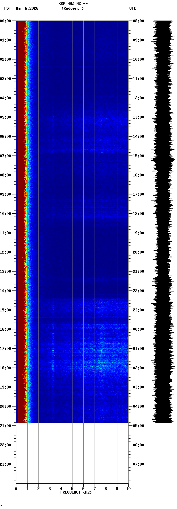177x509 pixels.
Task: Click the 00:00 UTC time label
Action: (x=139, y=329)
